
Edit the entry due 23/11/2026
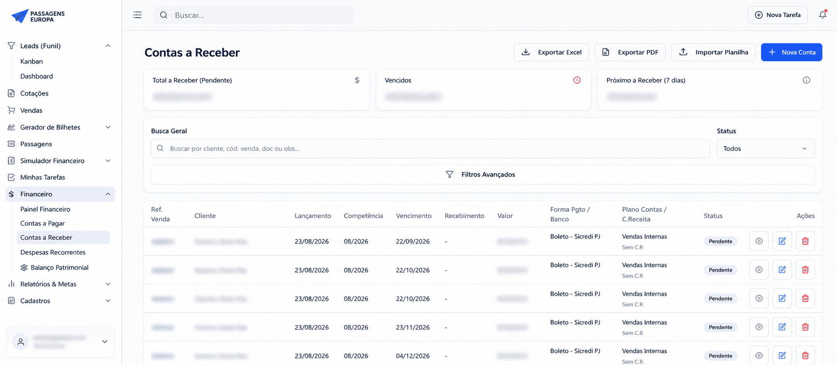[x=782, y=327]
